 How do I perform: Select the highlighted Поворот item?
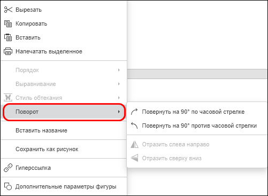click(64, 112)
